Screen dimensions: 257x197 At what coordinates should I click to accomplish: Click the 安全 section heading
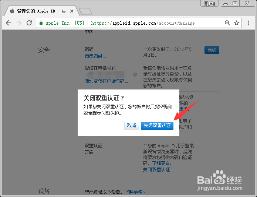44,50
